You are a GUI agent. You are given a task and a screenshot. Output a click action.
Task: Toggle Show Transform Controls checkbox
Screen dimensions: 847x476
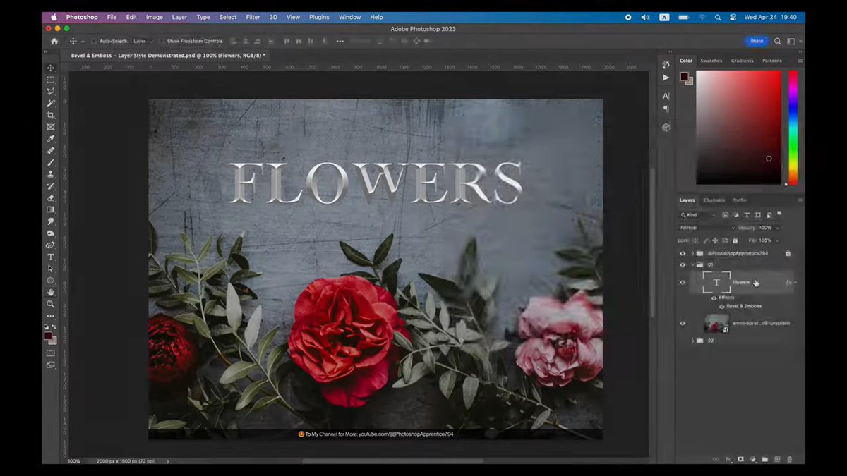tap(161, 42)
